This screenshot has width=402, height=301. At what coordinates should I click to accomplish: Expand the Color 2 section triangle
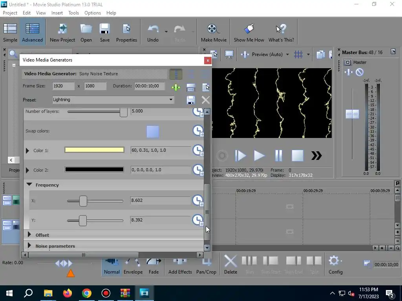27,170
